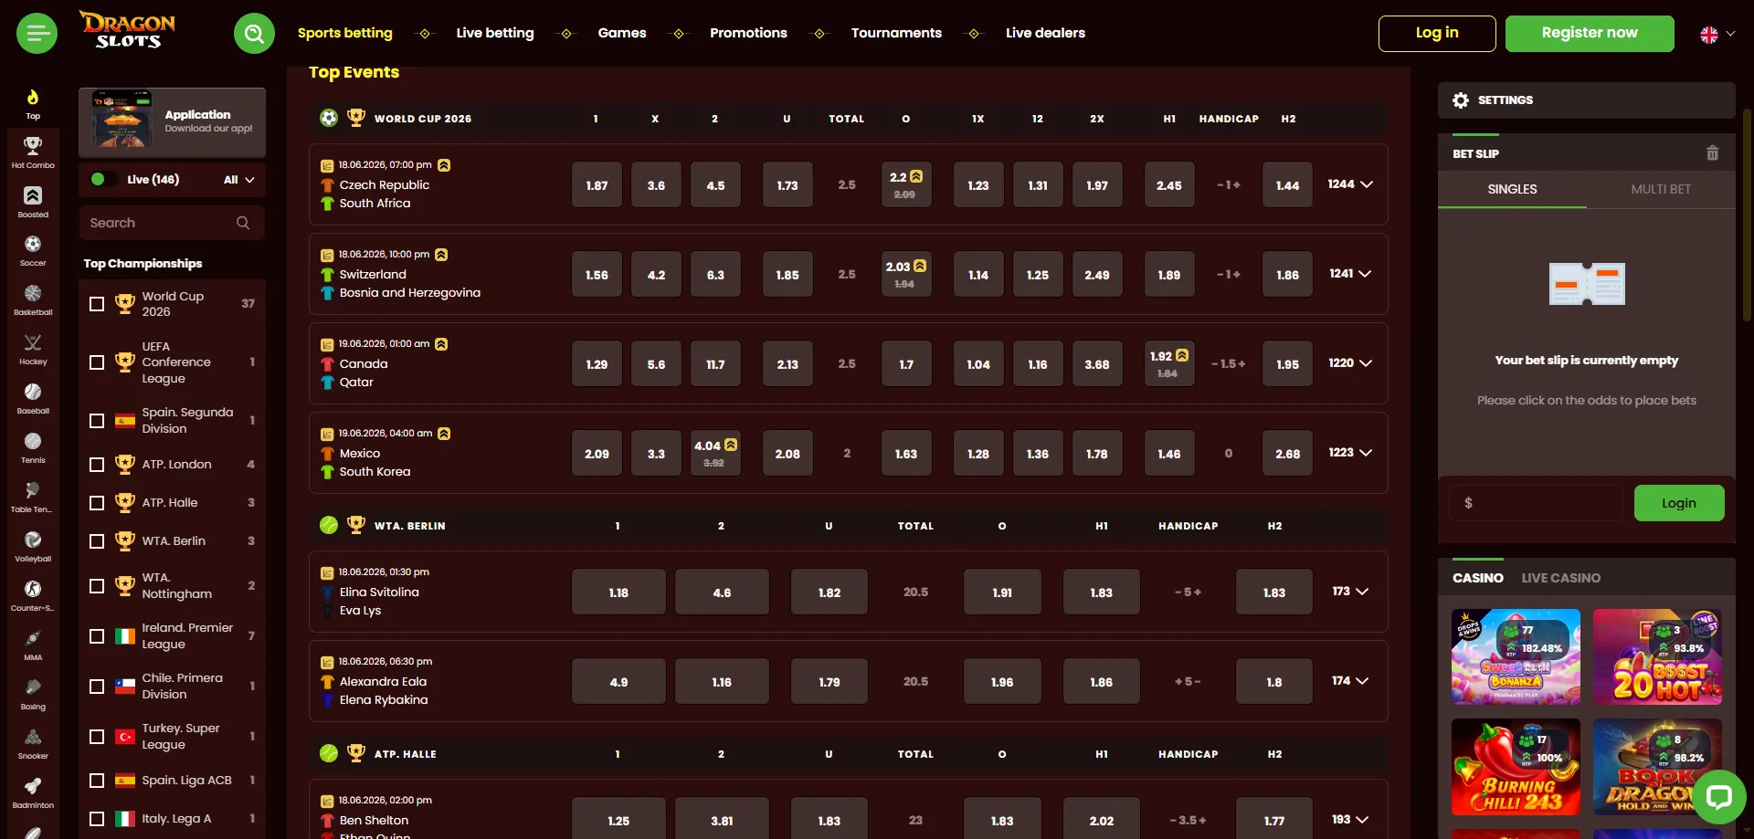The width and height of the screenshot is (1754, 839).
Task: Check World Cup 2026 championship
Action: point(97,304)
